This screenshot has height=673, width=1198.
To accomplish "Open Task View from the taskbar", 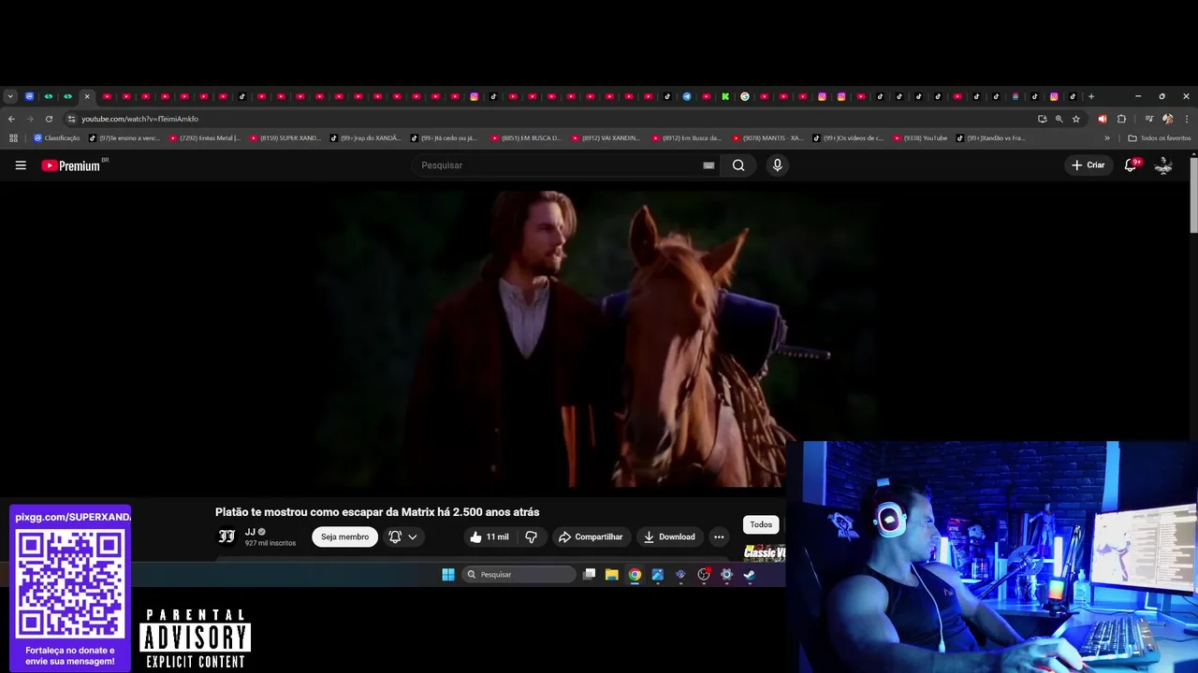I will (589, 575).
